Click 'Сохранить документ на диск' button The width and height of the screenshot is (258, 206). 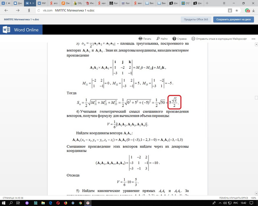233,19
